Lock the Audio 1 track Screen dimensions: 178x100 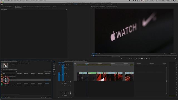pyautogui.click(x=61, y=83)
